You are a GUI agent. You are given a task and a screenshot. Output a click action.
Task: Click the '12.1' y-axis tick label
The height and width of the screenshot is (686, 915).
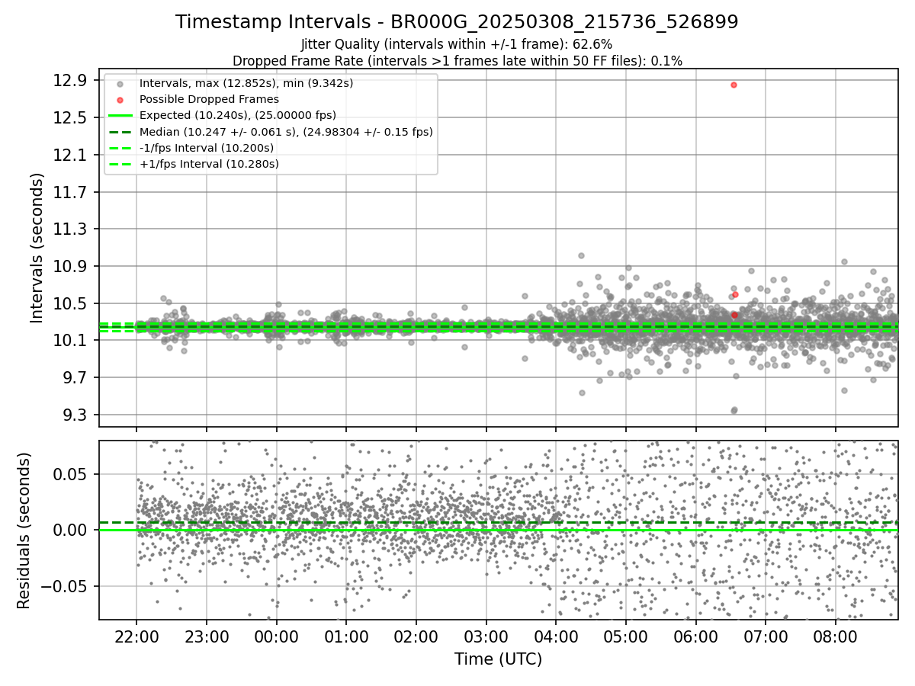click(x=72, y=155)
